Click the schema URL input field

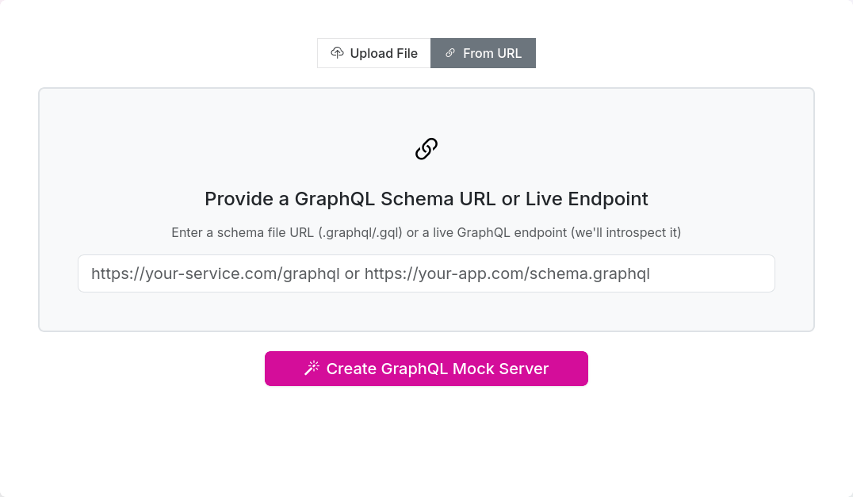426,273
